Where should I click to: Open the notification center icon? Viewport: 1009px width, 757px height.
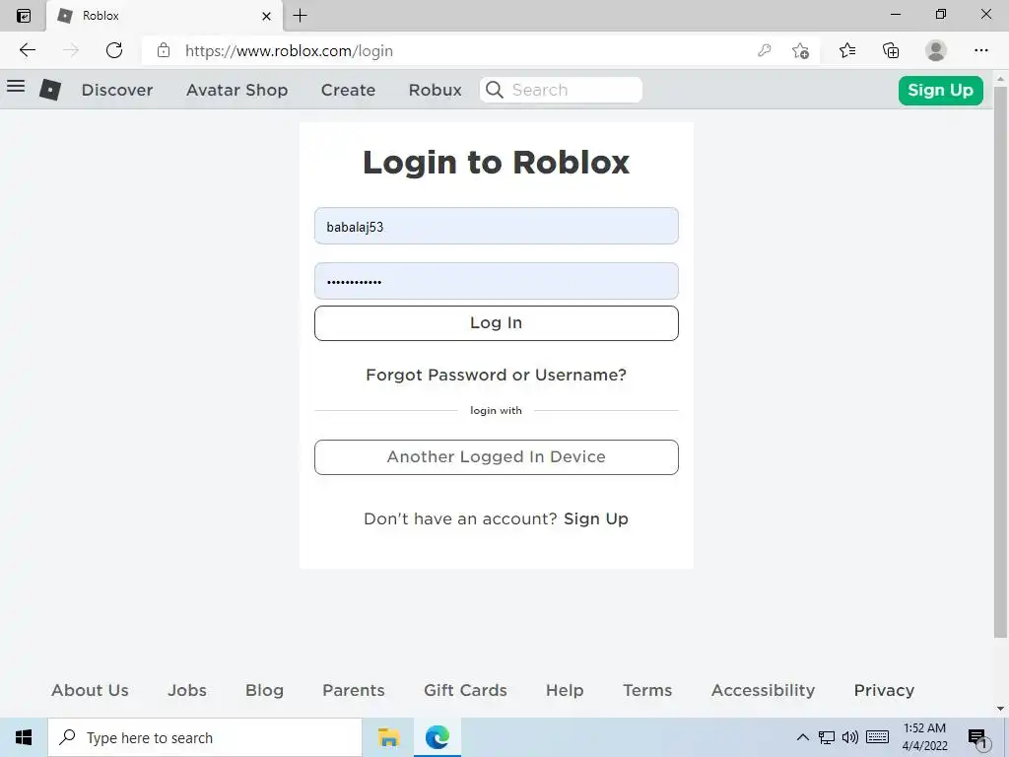pos(978,738)
